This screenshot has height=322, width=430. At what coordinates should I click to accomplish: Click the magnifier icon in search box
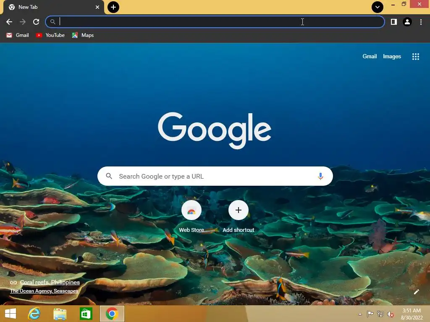tap(109, 176)
